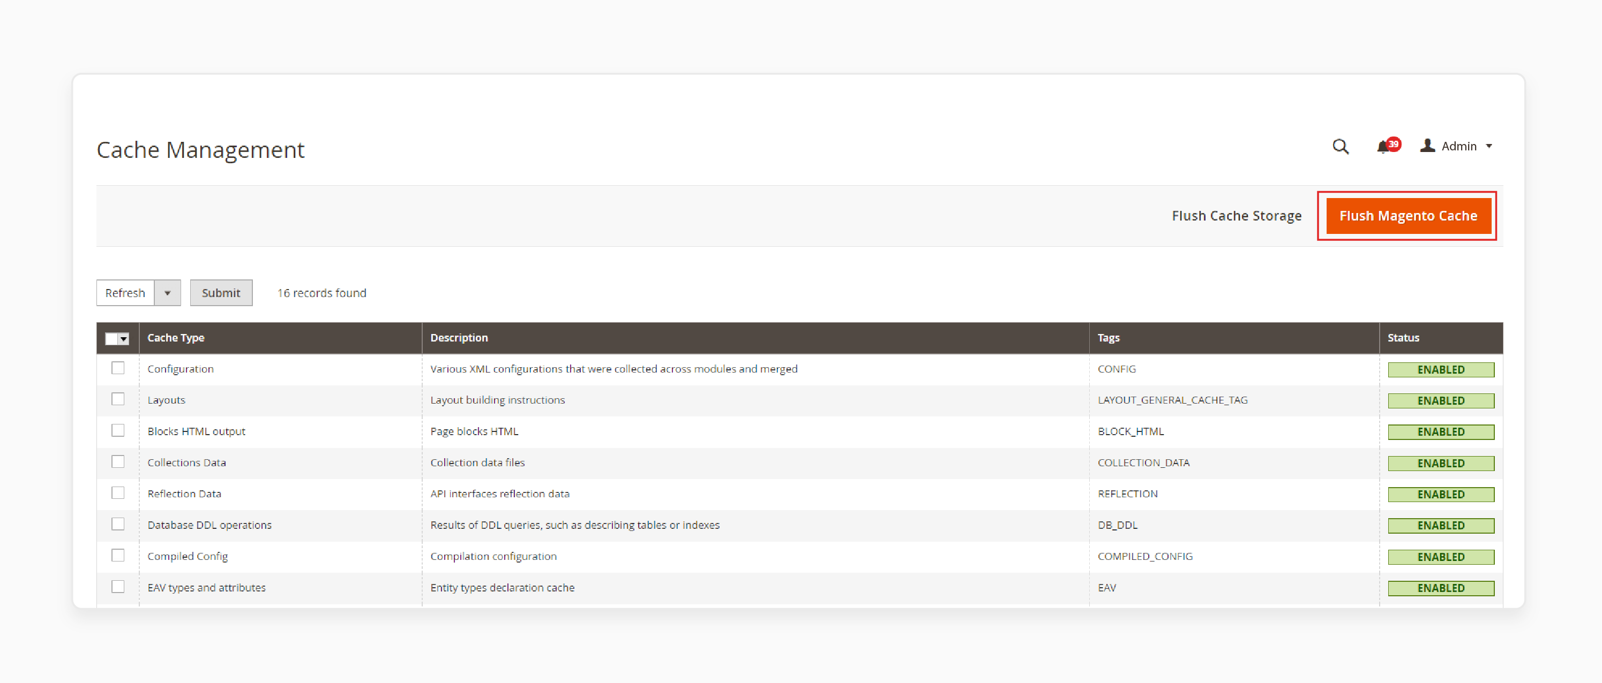Viewport: 1602px width, 683px height.
Task: Toggle the select-all checkbox in header
Action: point(111,339)
